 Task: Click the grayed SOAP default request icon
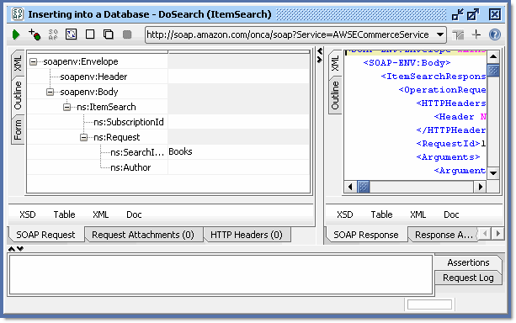pos(53,34)
